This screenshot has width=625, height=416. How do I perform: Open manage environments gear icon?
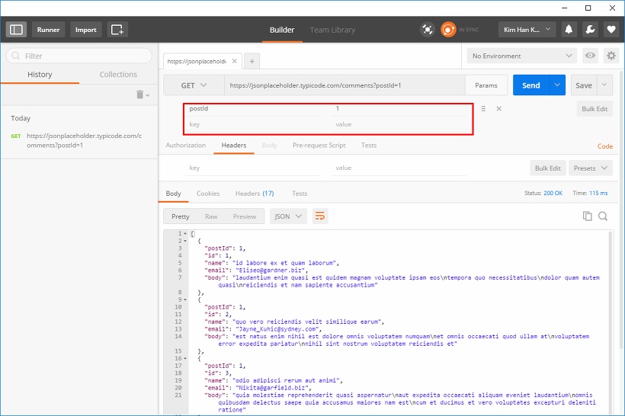[x=611, y=56]
